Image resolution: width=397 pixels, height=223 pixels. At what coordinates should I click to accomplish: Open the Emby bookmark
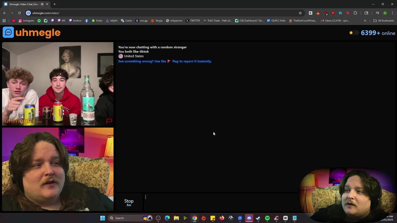click(x=97, y=21)
